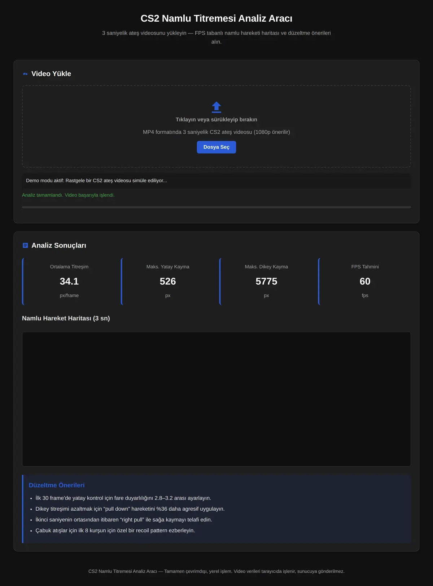The height and width of the screenshot is (586, 433).
Task: Click the "pull down" %36 suggestion
Action: 130,509
